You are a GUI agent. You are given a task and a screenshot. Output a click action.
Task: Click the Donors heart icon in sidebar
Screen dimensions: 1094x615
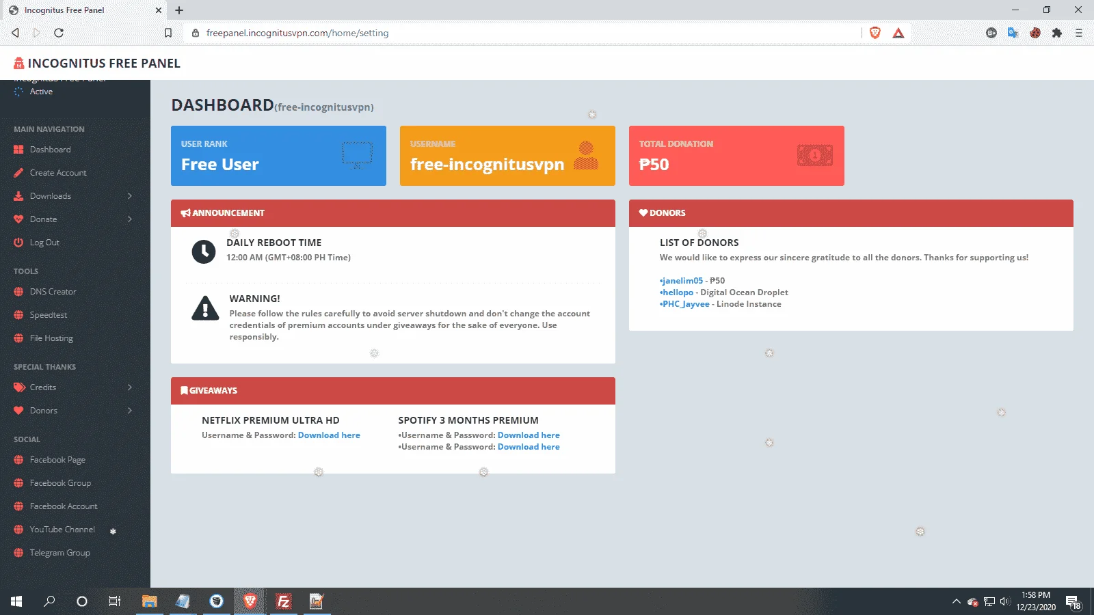(18, 411)
